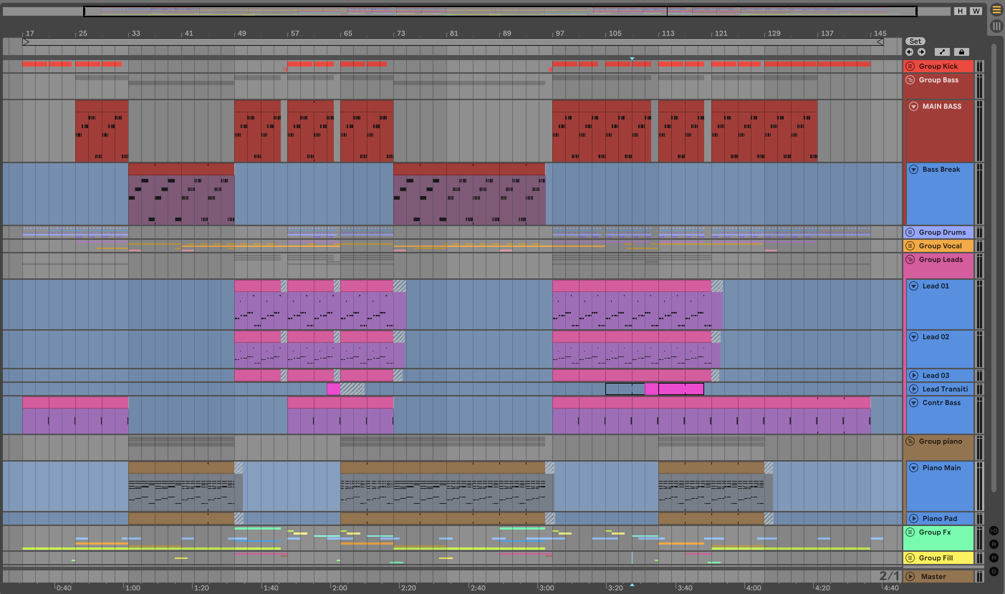Image resolution: width=1005 pixels, height=594 pixels.
Task: Select the Group Fx track header
Action: [934, 532]
